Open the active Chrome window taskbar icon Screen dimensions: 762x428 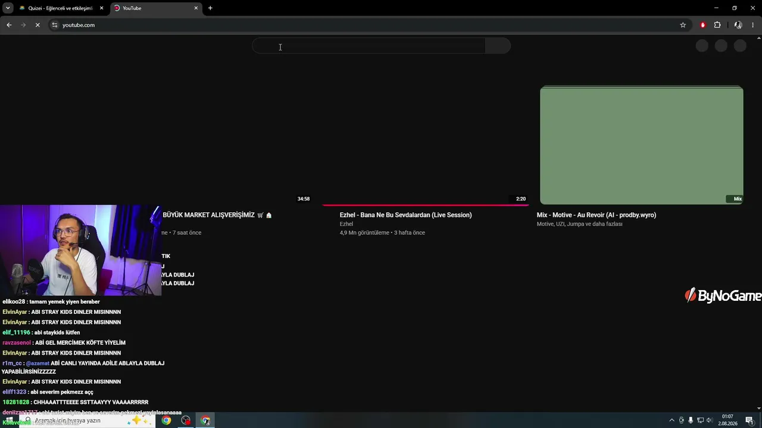(205, 420)
